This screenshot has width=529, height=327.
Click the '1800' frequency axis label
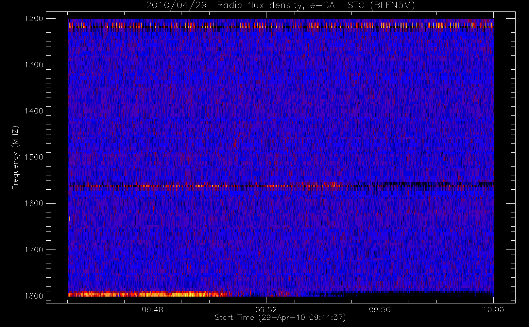(34, 296)
